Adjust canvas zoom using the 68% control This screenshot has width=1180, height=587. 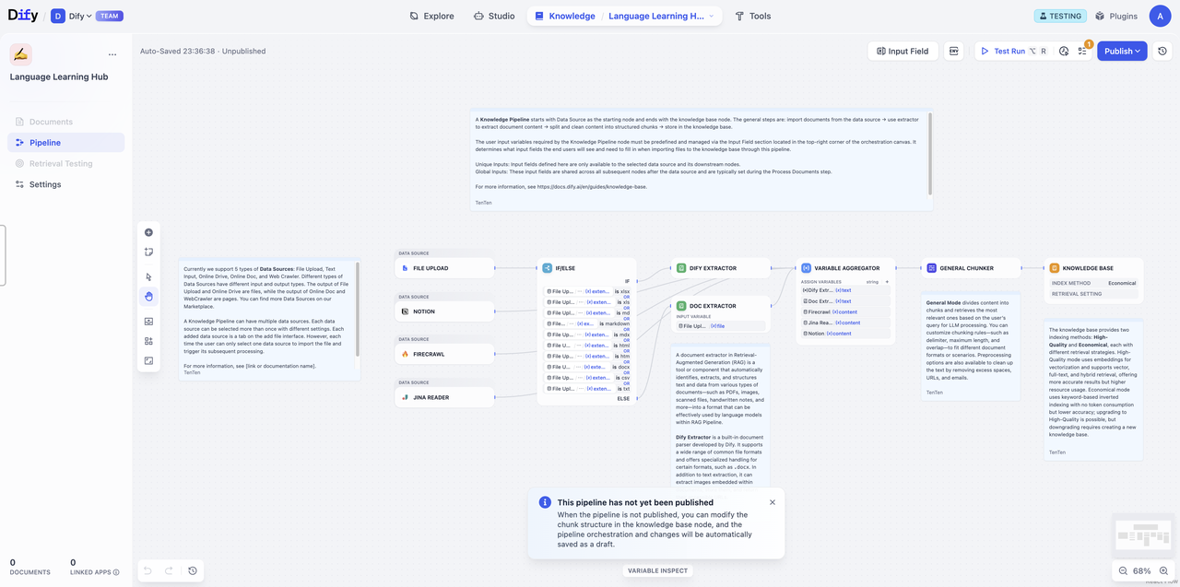point(1142,570)
